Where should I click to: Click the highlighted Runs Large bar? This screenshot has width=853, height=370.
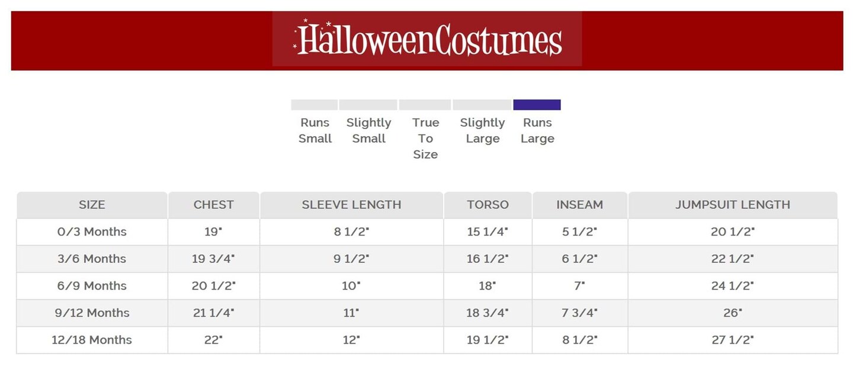[x=537, y=105]
